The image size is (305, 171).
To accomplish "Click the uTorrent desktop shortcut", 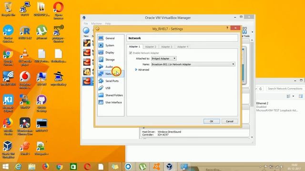I will pyautogui.click(x=41, y=32).
